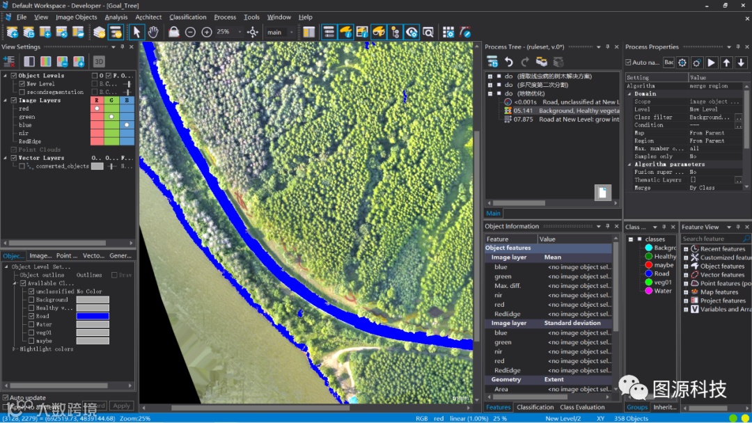Expand the Recent features tree node

point(686,249)
